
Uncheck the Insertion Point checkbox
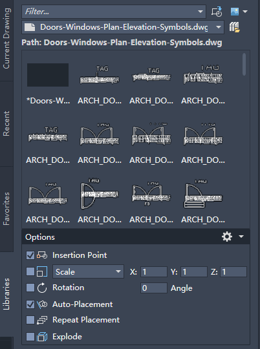(x=30, y=255)
